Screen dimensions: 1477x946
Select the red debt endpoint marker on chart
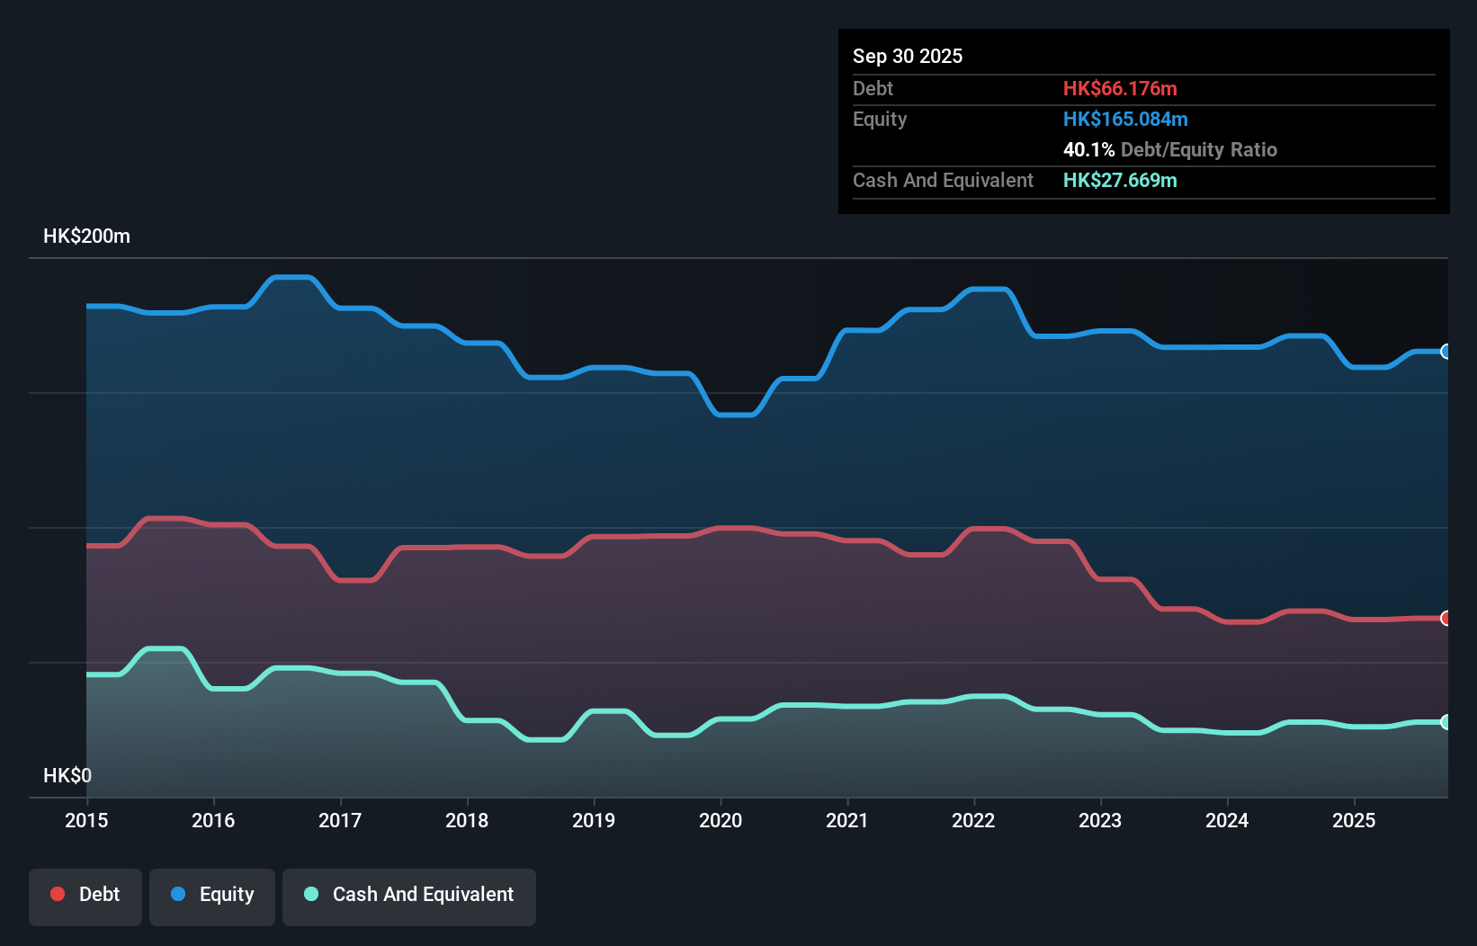point(1446,619)
